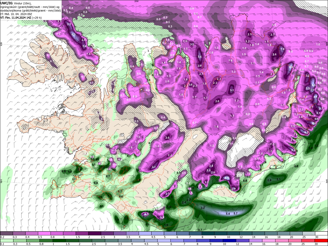Click upper legend row swatch labelled 4
The image size is (328, 246).
tap(145, 233)
